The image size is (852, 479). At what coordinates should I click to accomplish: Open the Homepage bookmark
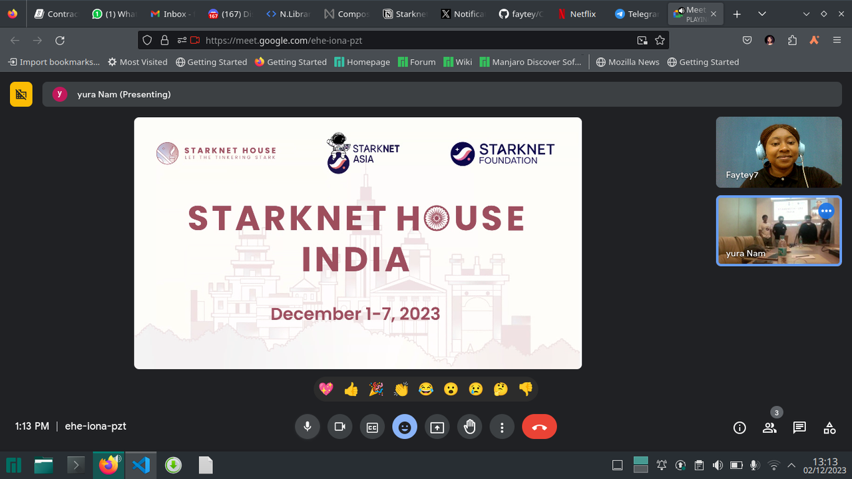362,62
